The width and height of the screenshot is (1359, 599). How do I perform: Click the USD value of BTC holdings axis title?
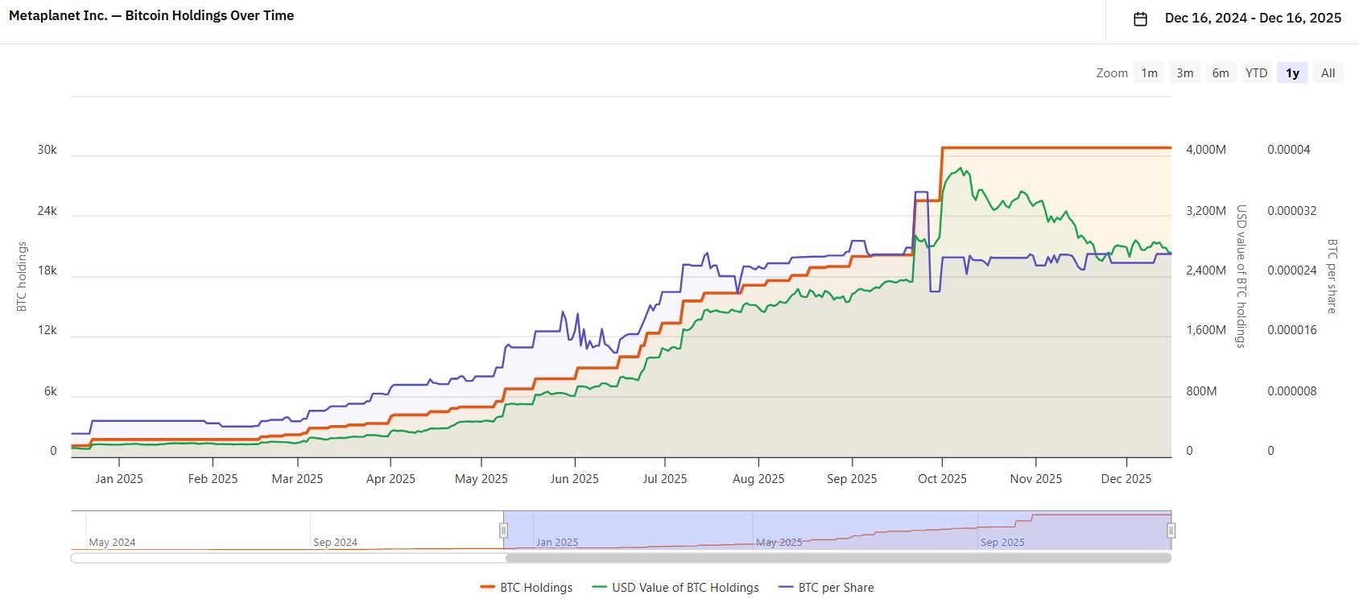[x=1241, y=276]
